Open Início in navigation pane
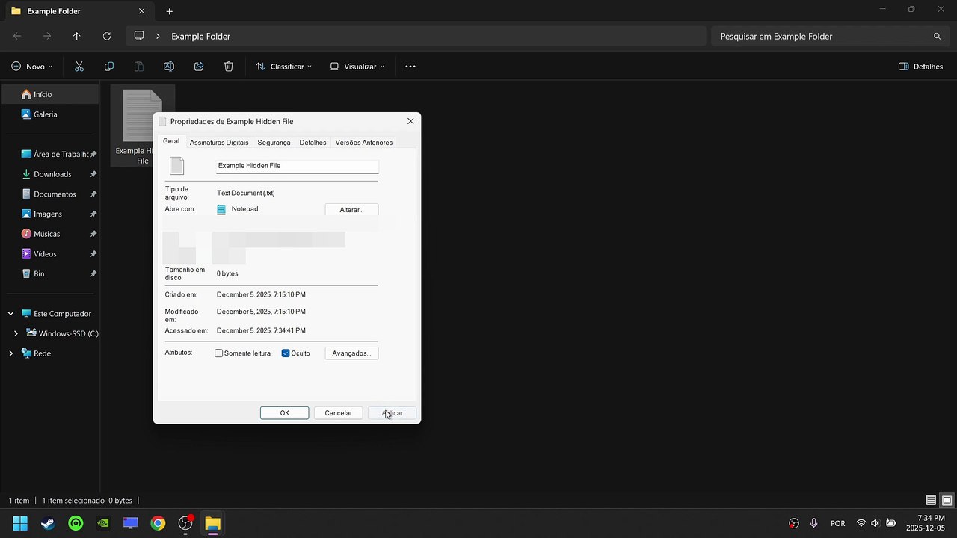The width and height of the screenshot is (957, 538). pos(50,94)
